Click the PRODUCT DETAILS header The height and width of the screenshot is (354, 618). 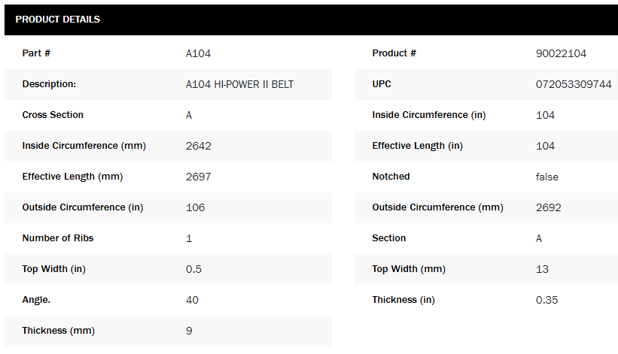(58, 20)
